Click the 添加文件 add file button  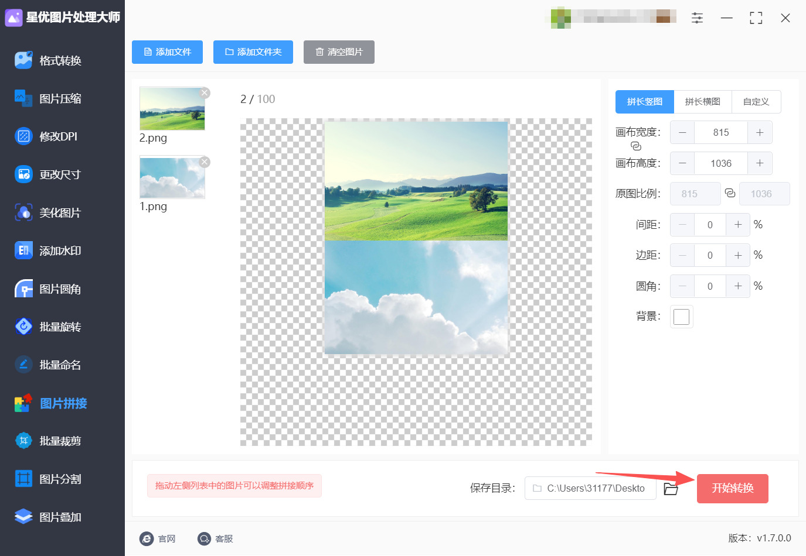[167, 52]
